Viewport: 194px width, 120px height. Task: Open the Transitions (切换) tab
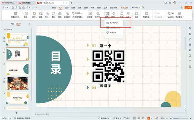click(73, 8)
